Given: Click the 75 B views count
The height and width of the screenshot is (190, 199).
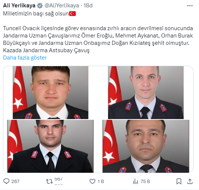Looking at the screenshot, I should 145,182.
